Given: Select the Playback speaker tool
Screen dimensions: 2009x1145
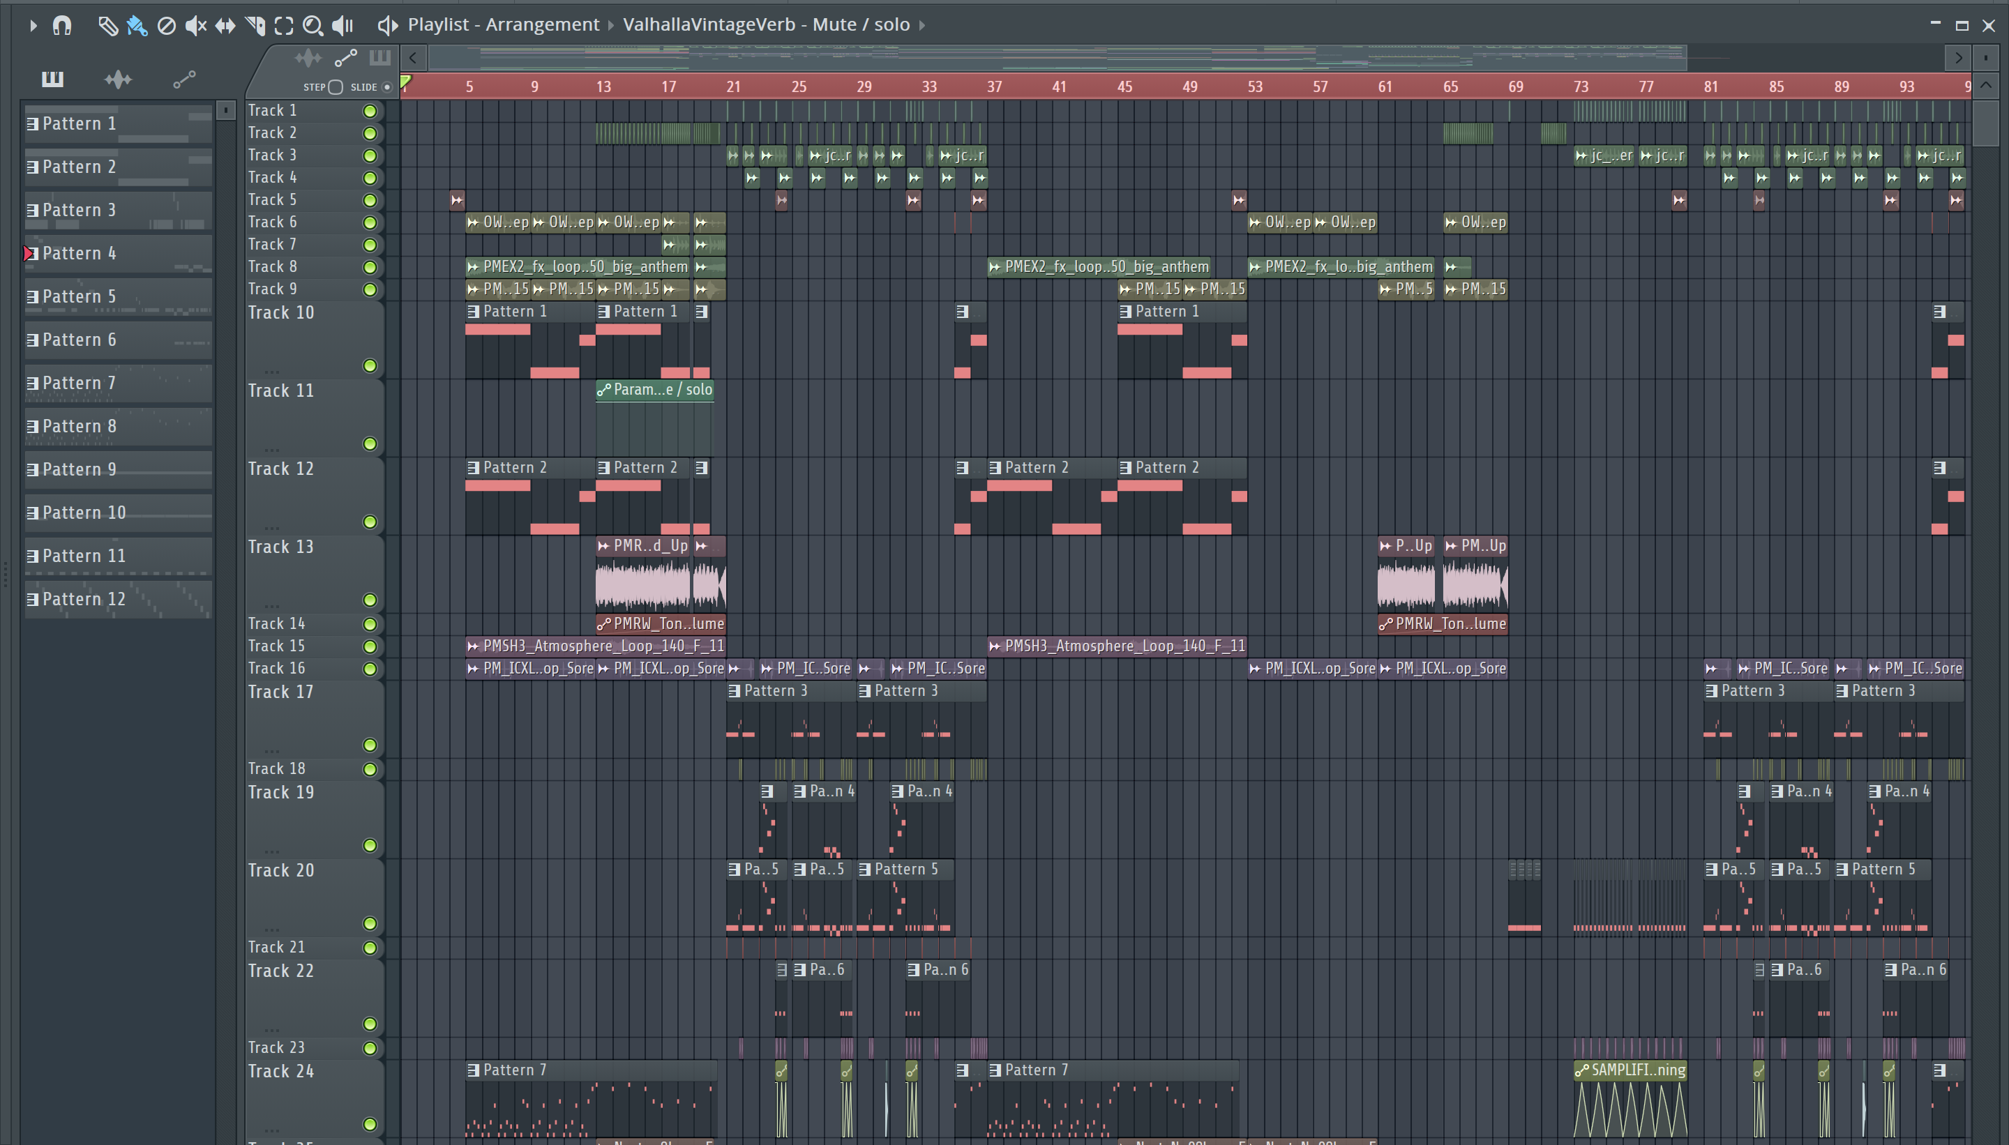Looking at the screenshot, I should coord(343,26).
